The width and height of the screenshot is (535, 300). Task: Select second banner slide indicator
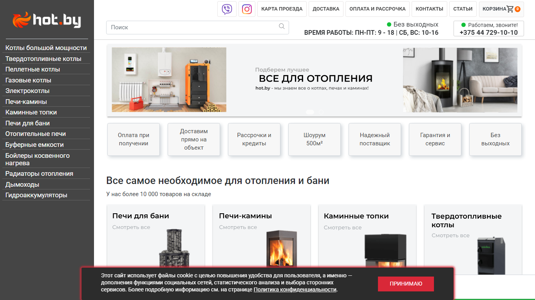click(x=321, y=112)
